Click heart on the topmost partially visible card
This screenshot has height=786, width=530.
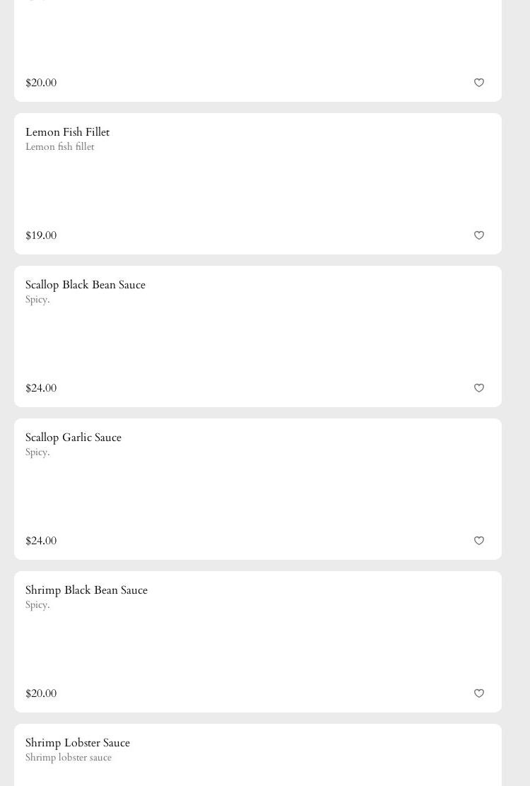[479, 83]
